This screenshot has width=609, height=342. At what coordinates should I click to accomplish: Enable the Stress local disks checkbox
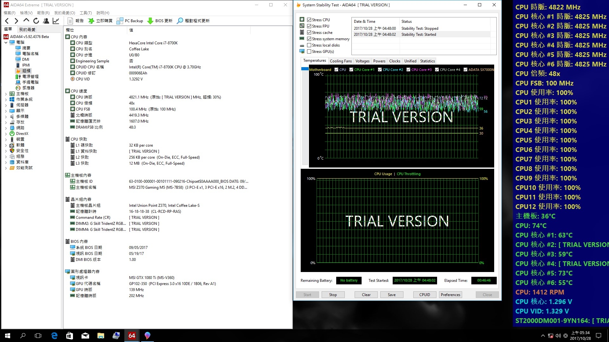click(309, 45)
